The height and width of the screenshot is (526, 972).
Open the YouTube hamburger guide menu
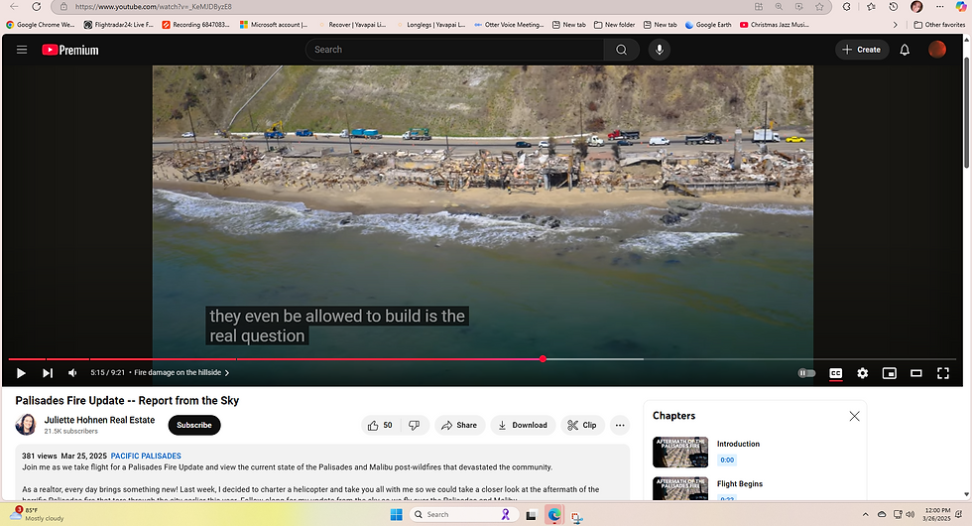(22, 50)
